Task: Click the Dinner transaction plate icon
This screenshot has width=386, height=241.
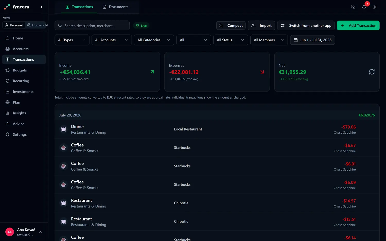Action: pos(63,129)
